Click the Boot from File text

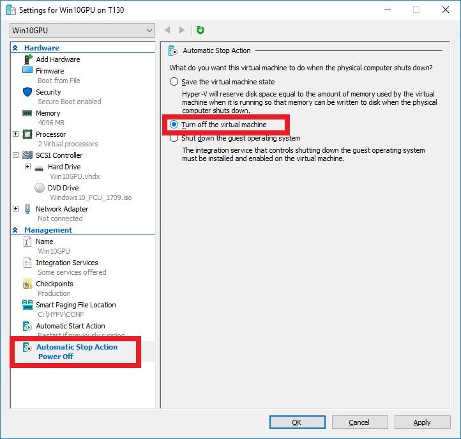point(59,81)
